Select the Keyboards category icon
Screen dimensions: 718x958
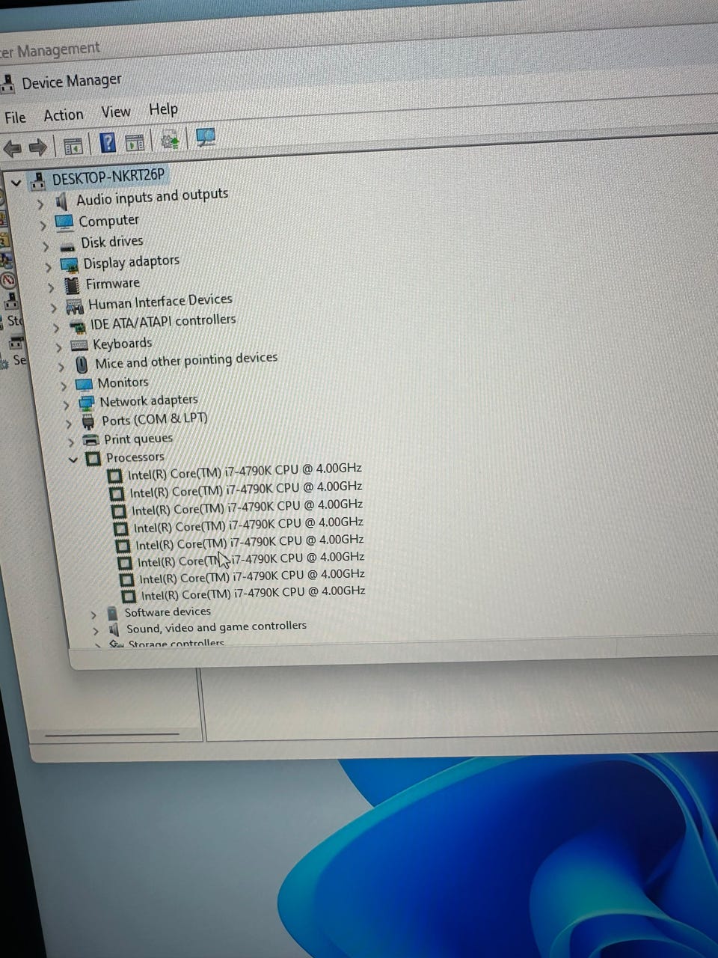pyautogui.click(x=79, y=345)
